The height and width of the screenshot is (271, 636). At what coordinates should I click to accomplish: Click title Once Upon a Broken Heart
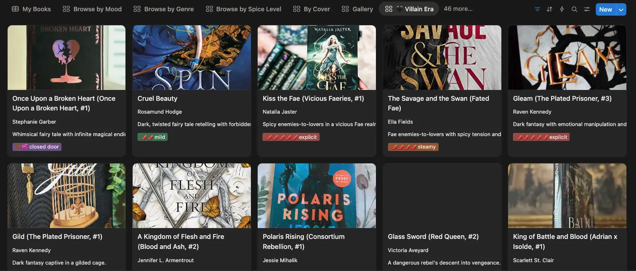[x=64, y=103]
